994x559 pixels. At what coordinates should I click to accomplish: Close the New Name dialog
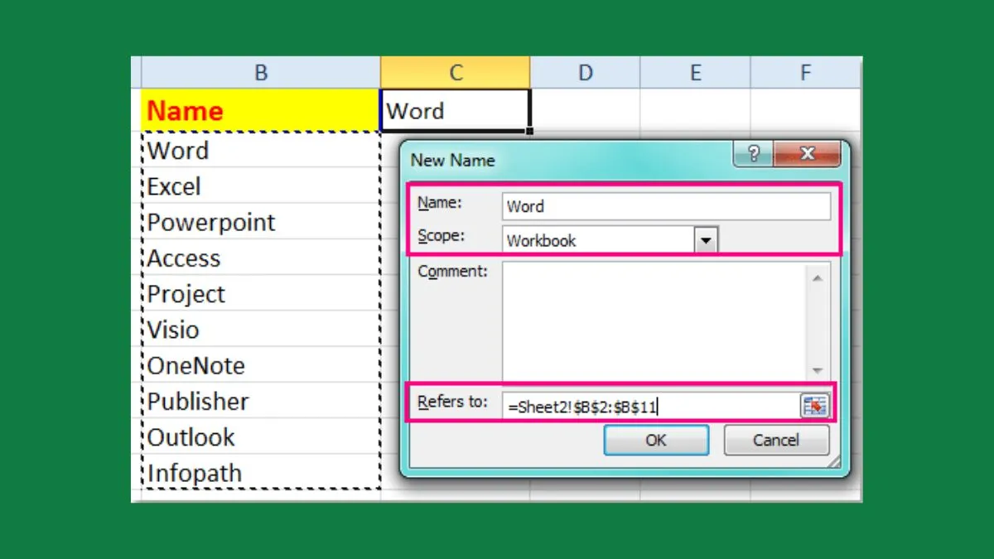807,154
